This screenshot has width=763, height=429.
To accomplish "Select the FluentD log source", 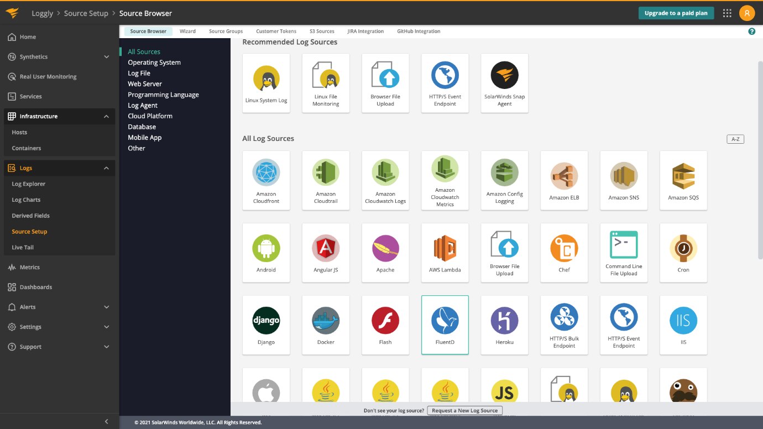I will coord(445,325).
